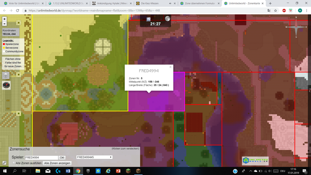Open the red shield extension icon
Viewport: 311px width, 175px height.
(x=291, y=11)
